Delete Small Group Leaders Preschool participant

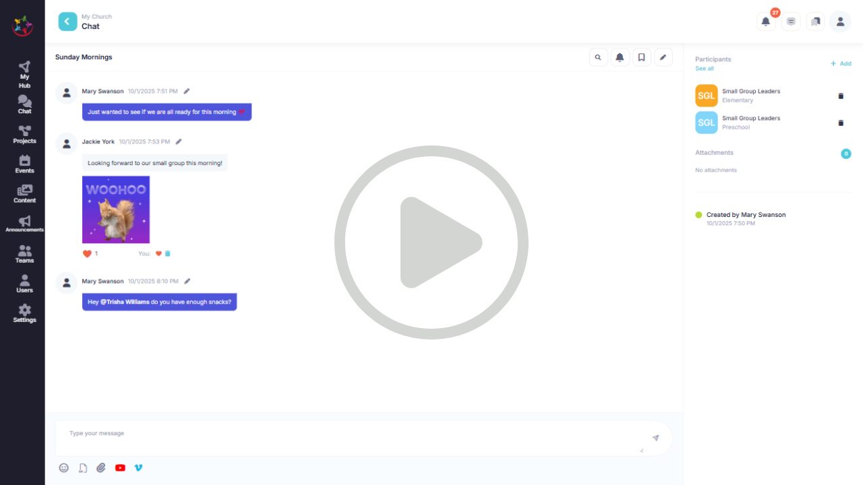[840, 123]
